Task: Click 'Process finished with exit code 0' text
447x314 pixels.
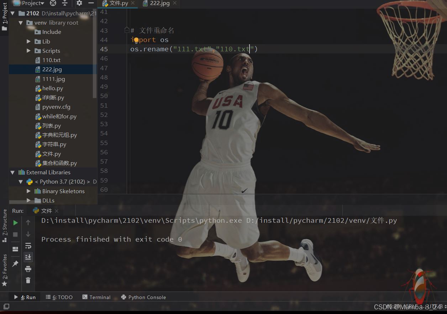Action: pyautogui.click(x=111, y=240)
